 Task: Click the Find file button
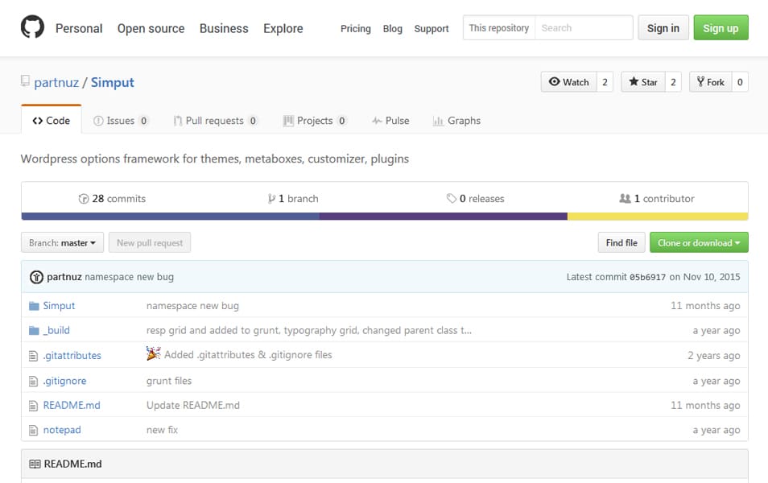coord(621,242)
